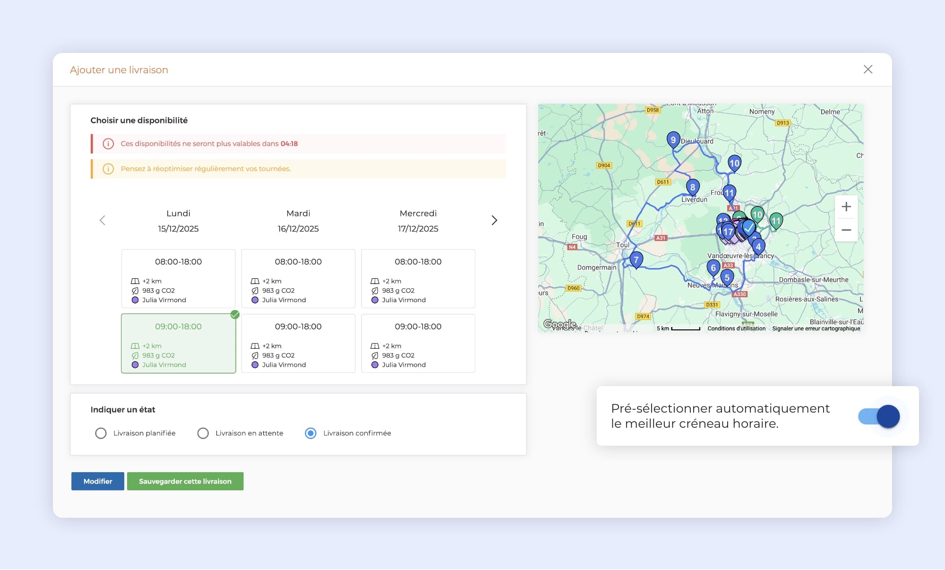Choose Livraison confirmée radio option
The image size is (945, 570).
point(310,433)
